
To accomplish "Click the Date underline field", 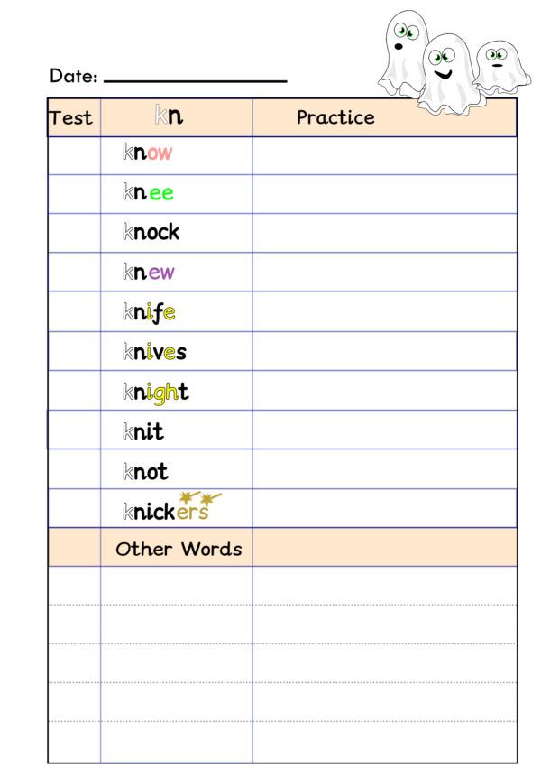I will click(x=195, y=81).
